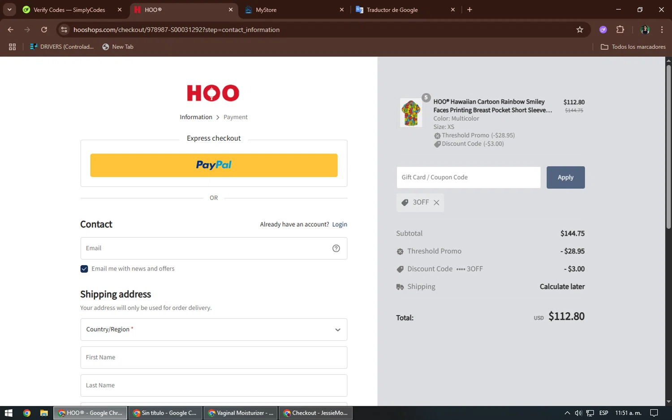This screenshot has width=672, height=420.
Task: Go forward with the forward arrow
Action: pyautogui.click(x=27, y=30)
